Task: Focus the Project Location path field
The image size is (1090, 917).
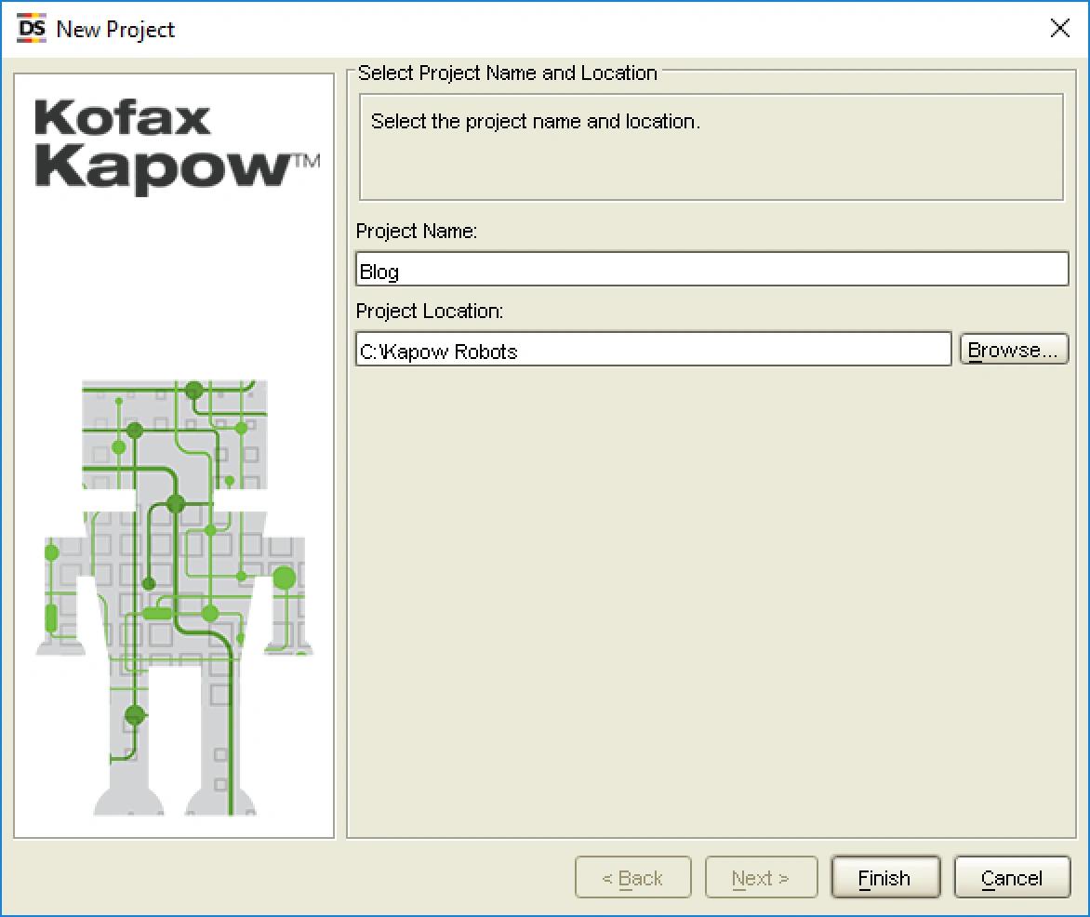Action: point(653,349)
